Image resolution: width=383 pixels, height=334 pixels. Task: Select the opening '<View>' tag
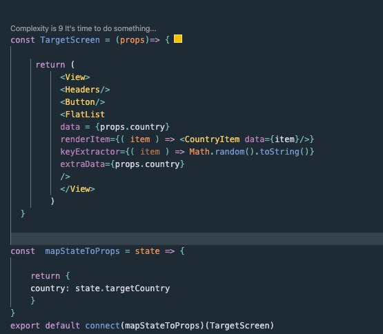coord(75,77)
